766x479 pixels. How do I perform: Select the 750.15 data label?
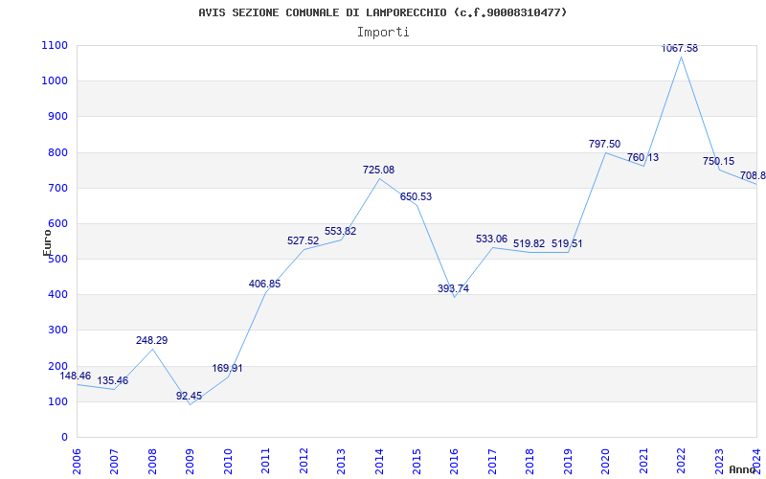pyautogui.click(x=719, y=161)
